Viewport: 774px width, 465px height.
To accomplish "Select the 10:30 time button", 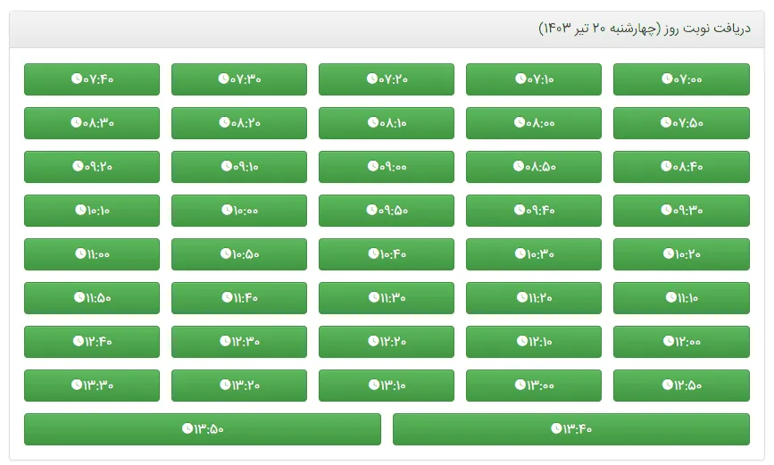I will coord(534,254).
